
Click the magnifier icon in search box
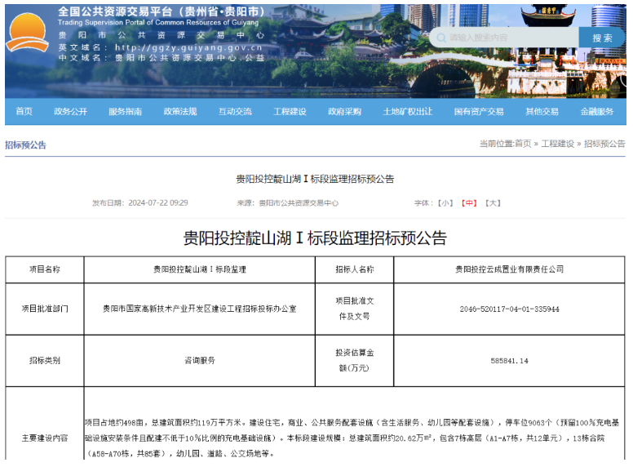point(441,38)
